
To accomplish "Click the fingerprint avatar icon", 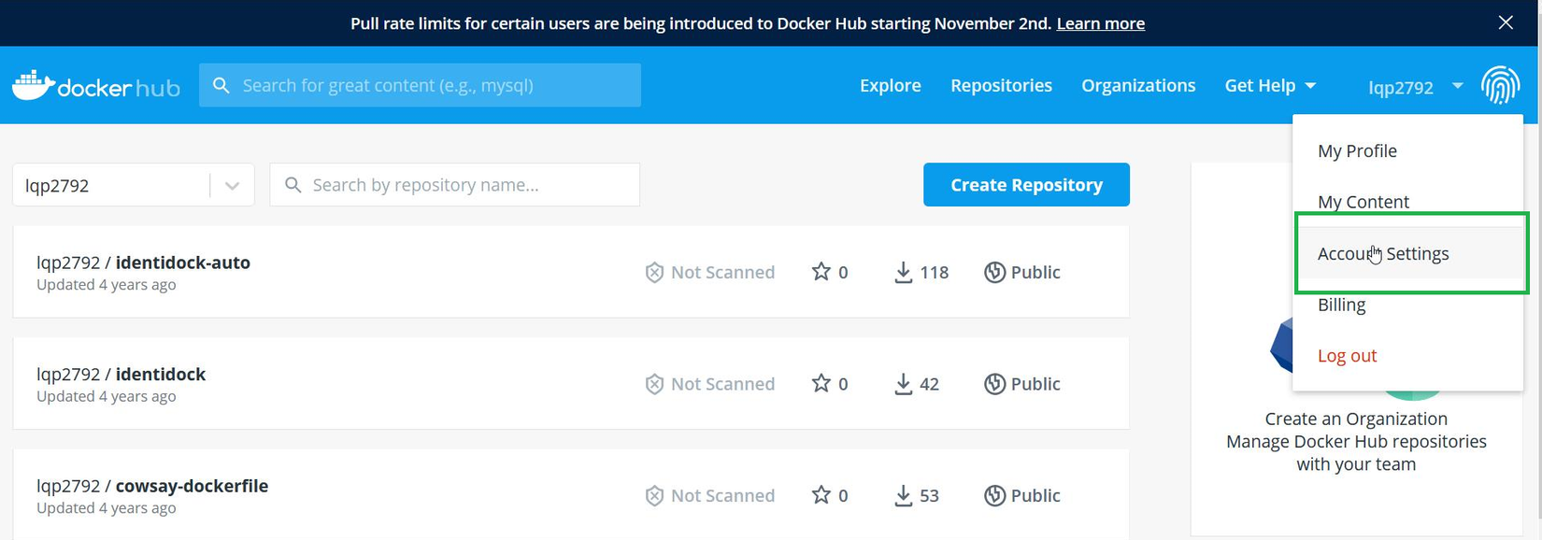I will pos(1500,85).
